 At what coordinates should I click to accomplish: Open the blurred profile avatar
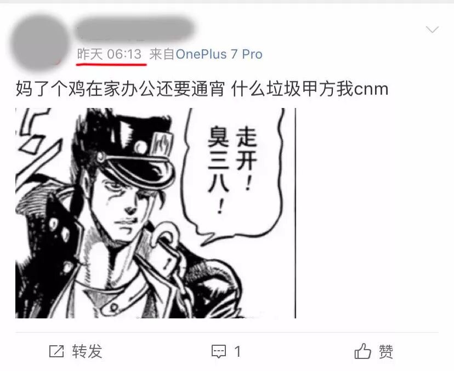point(39,42)
